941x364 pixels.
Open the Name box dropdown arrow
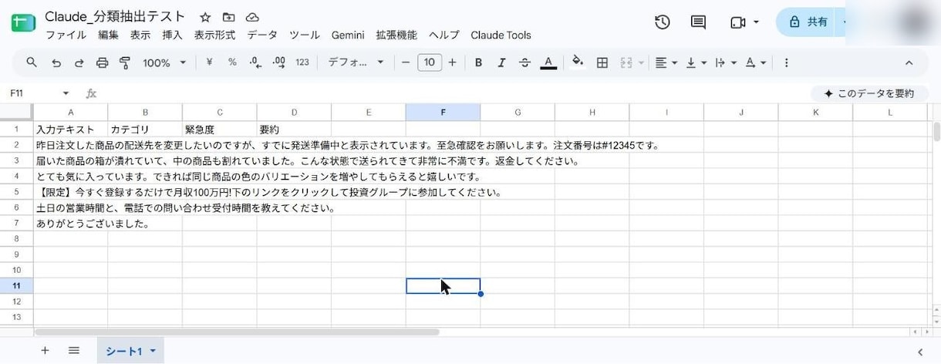click(x=66, y=93)
